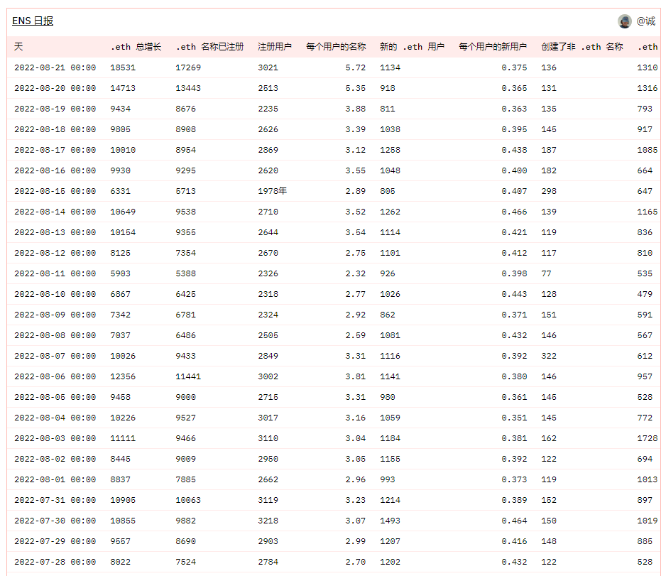Select non-.eth names value 187
This screenshot has width=661, height=576.
click(x=549, y=150)
